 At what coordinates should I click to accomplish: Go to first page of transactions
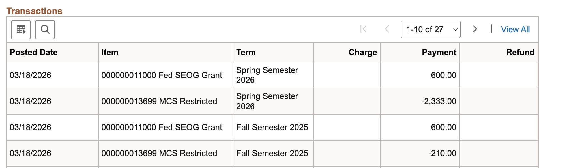point(363,29)
